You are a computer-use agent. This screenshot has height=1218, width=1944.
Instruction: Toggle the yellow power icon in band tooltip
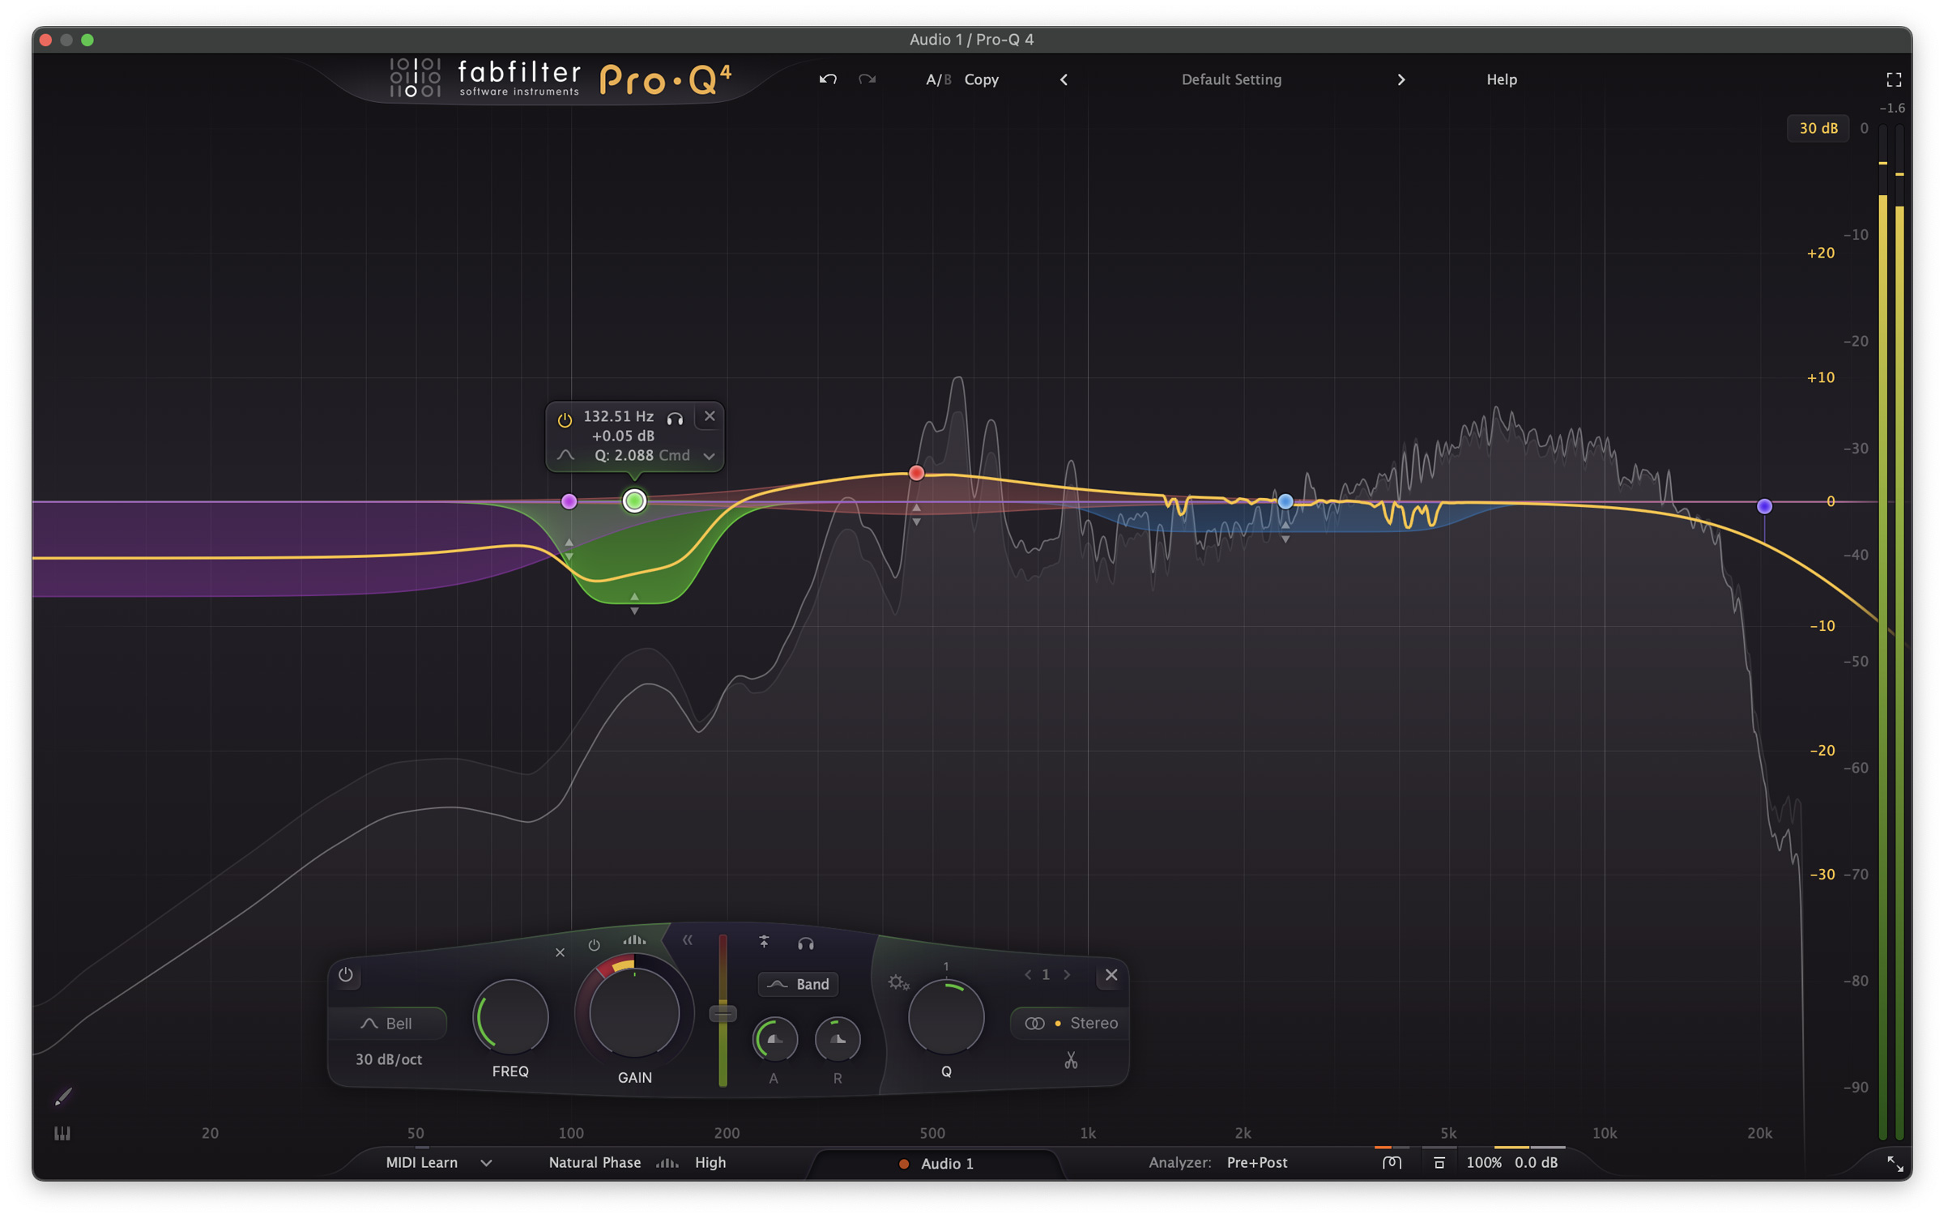[x=565, y=419]
